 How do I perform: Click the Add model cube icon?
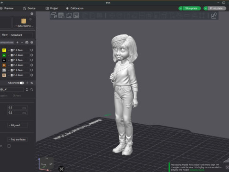click(54, 15)
